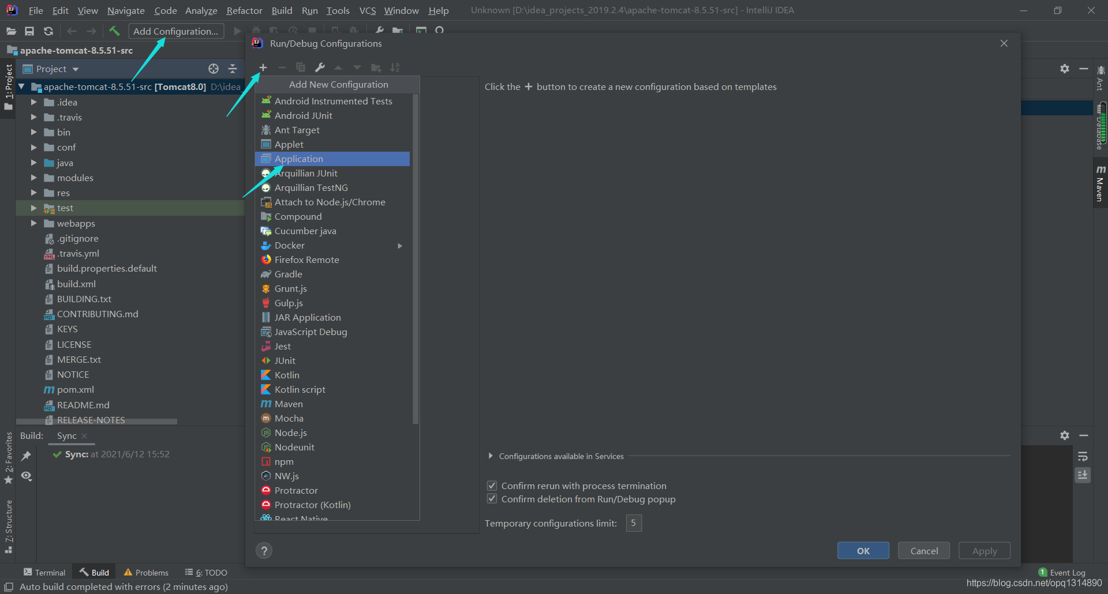Expand the modules folder
The height and width of the screenshot is (594, 1108).
click(33, 178)
